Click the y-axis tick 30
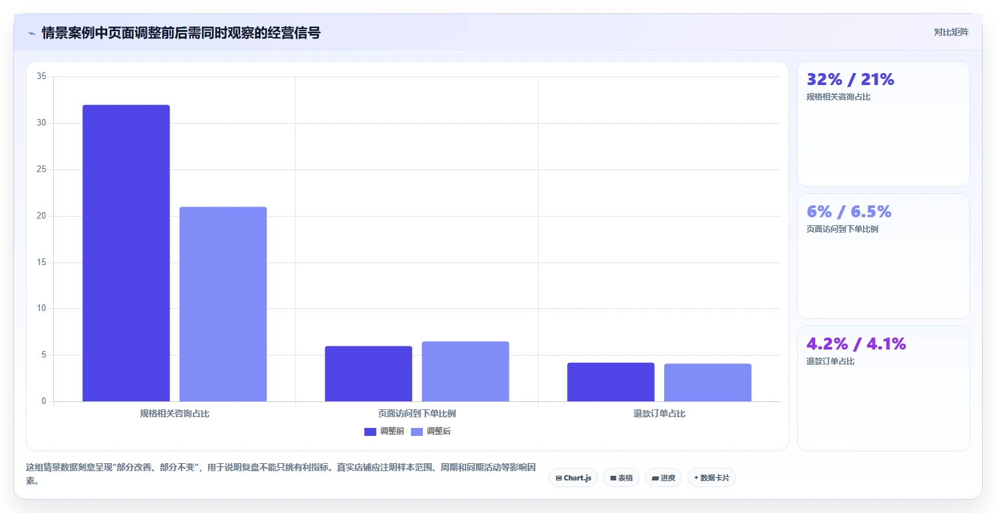Image resolution: width=996 pixels, height=513 pixels. 41,123
